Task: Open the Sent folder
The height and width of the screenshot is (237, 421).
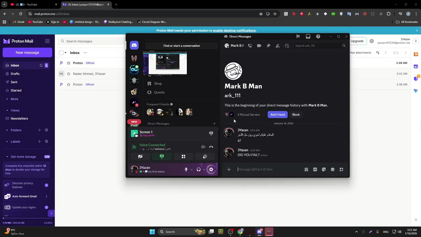Action: [27, 82]
